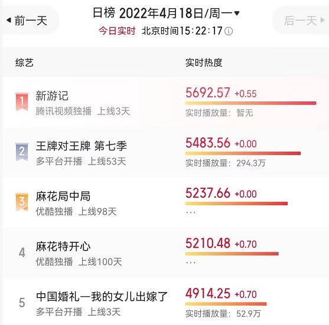Click the red rank 1 ribbon badge
This screenshot has width=329, height=325.
22,101
